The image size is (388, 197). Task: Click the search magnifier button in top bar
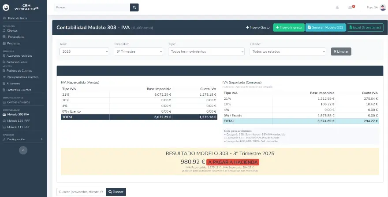pos(134,7)
